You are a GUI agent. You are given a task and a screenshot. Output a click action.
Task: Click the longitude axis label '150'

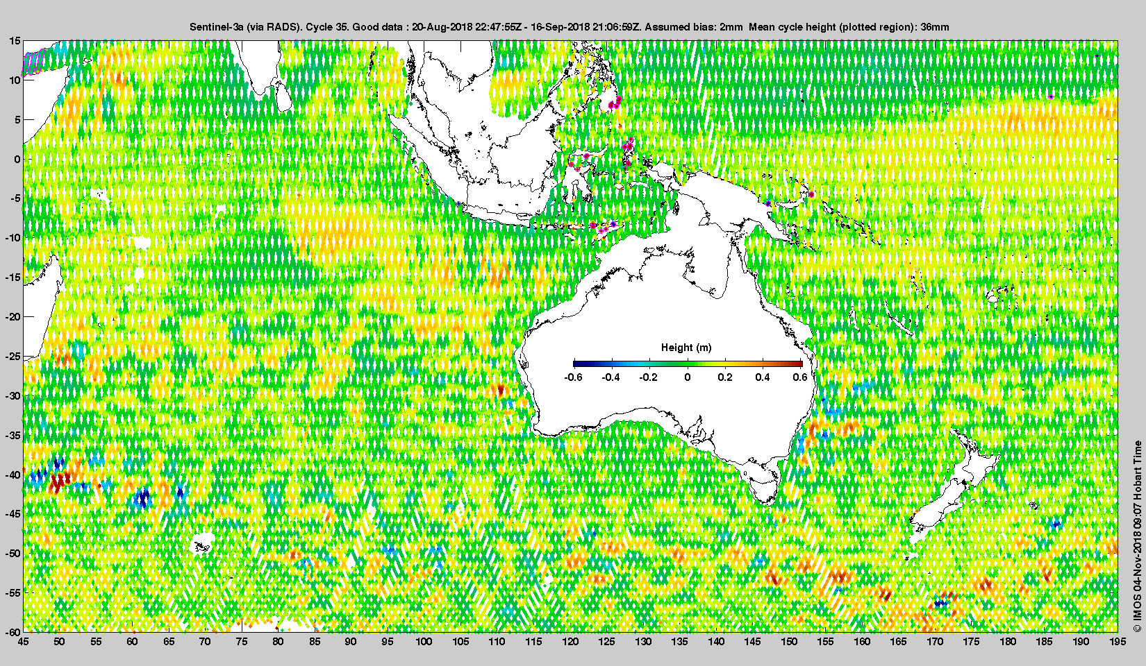(789, 642)
